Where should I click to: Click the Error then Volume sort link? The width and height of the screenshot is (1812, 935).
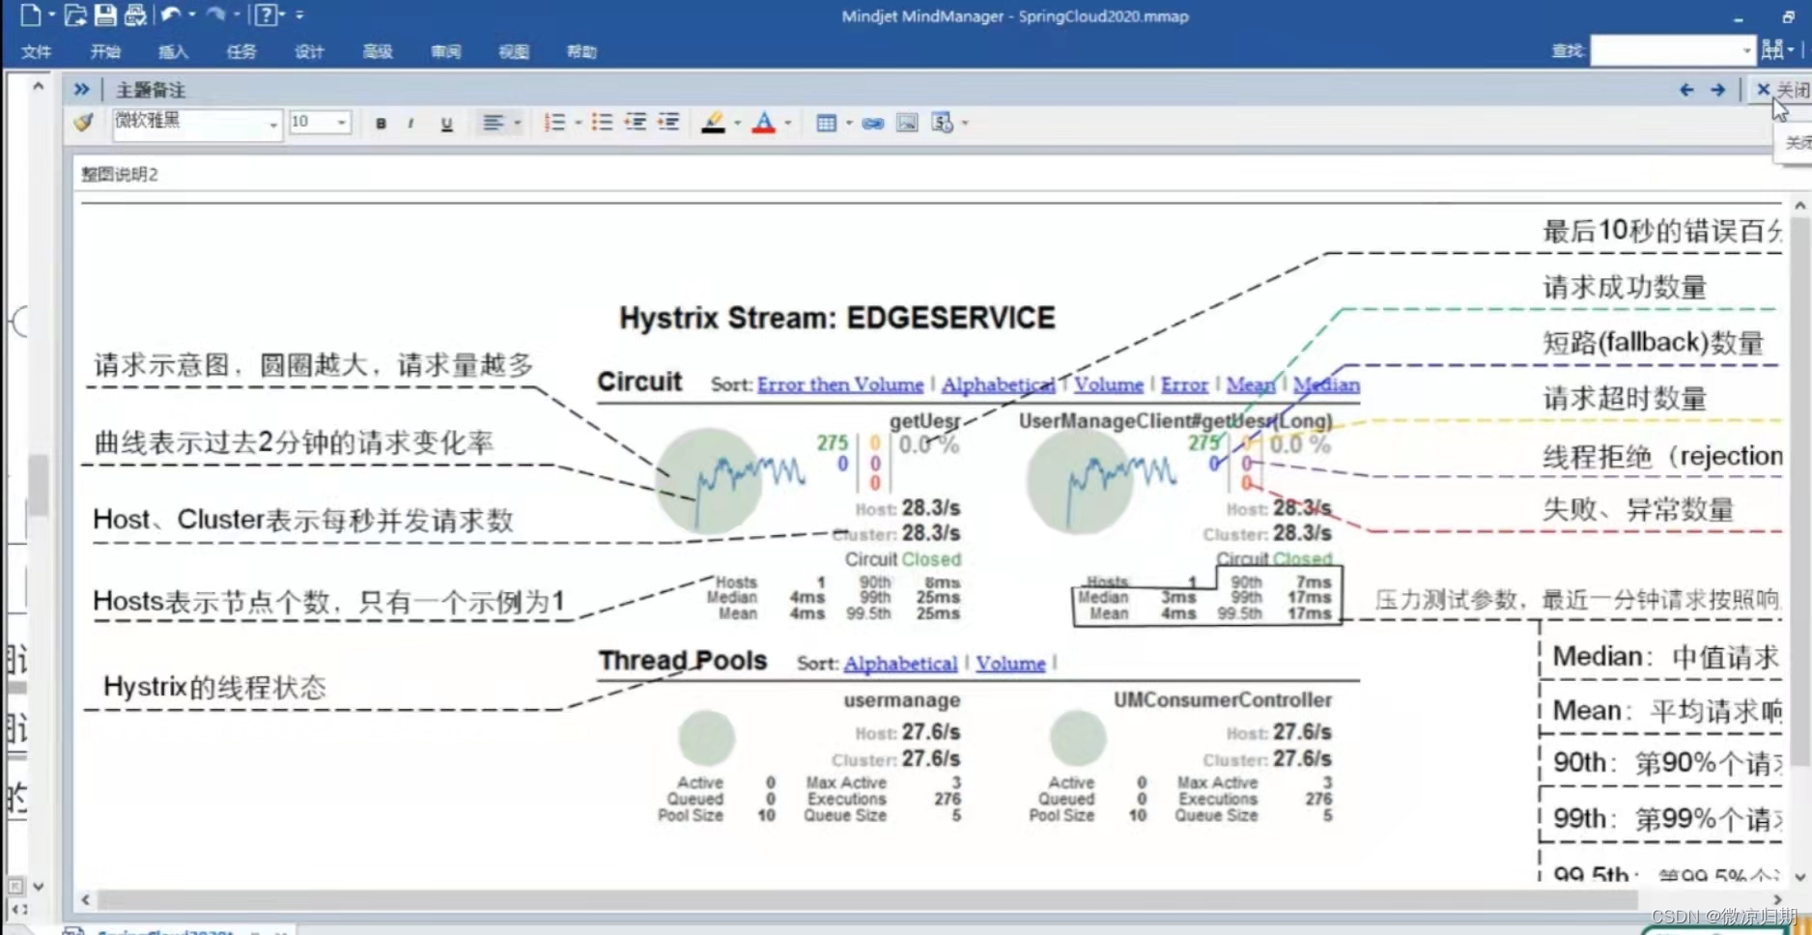tap(840, 384)
